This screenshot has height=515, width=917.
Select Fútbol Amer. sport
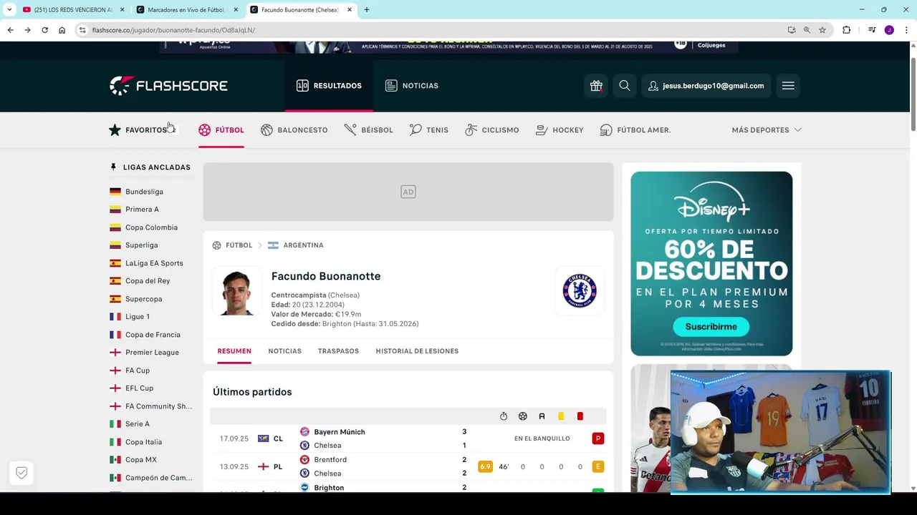(635, 130)
